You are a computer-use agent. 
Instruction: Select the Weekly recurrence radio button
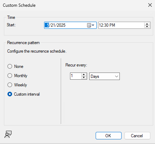pos(10,85)
